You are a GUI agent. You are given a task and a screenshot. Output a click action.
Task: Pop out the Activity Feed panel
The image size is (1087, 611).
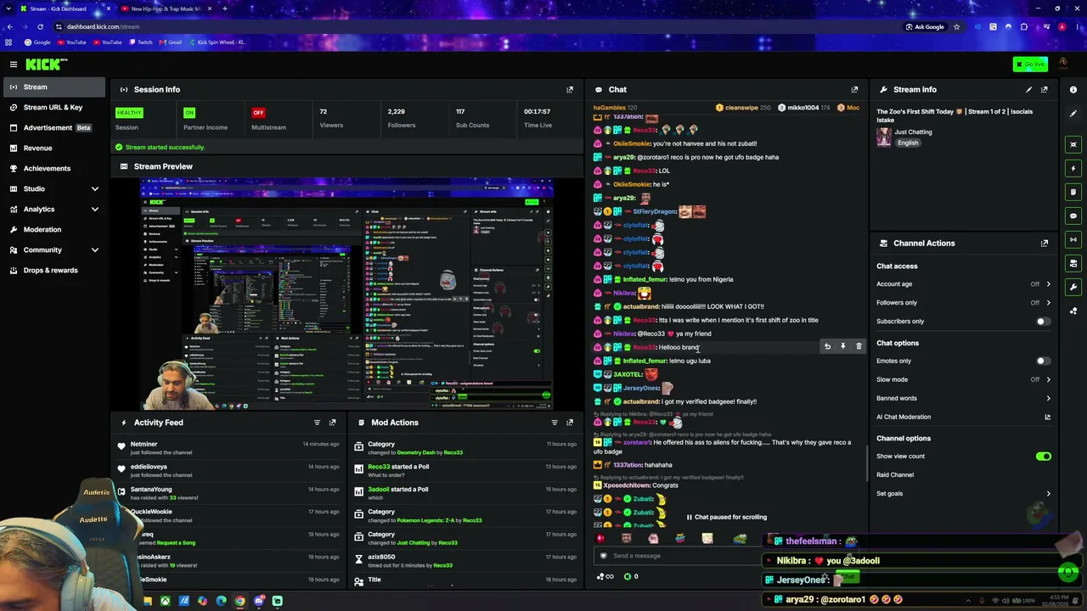coord(332,423)
